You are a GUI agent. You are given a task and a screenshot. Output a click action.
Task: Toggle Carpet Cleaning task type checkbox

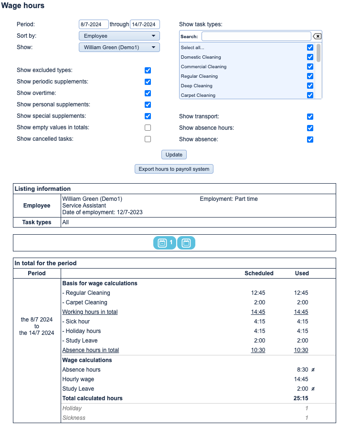[x=310, y=95]
